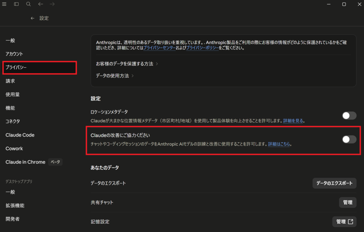Click 管理 button for 共有チャット
364x232 pixels.
pos(348,203)
